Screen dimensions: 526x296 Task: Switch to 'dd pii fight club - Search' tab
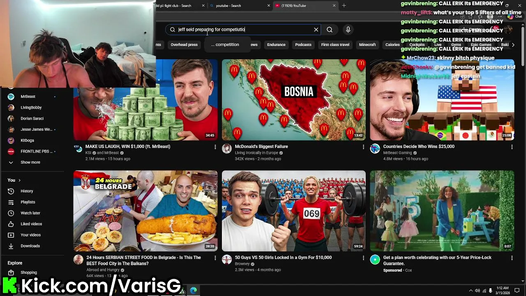point(177,6)
